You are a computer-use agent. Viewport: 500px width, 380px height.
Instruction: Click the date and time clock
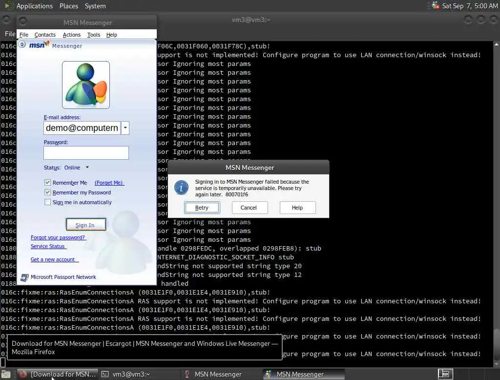pyautogui.click(x=470, y=6)
